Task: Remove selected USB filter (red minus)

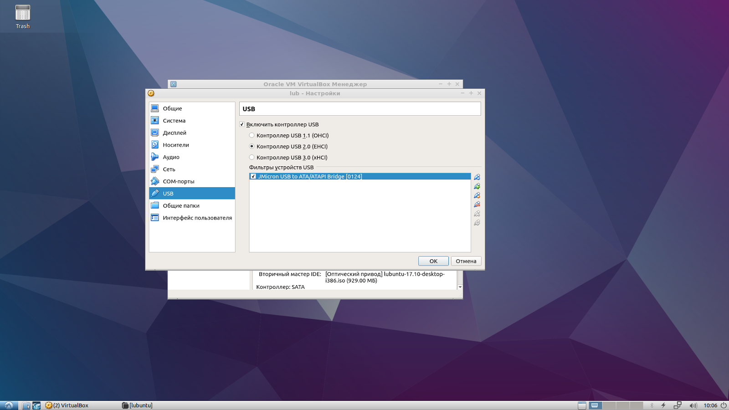Action: click(477, 205)
